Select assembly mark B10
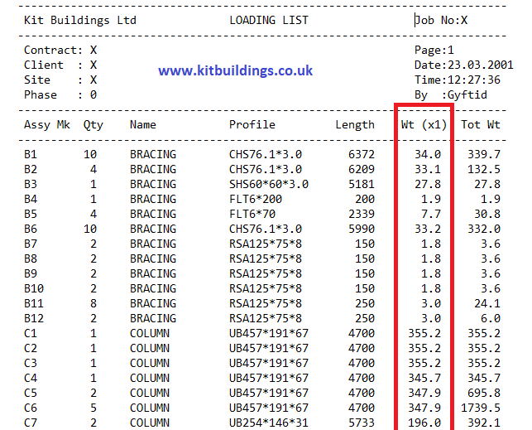Screen dimensions: 532x430 tap(34, 288)
